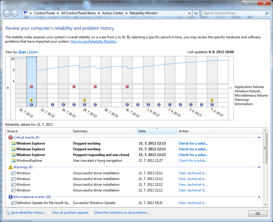Screen dimensions: 273x222
Task: Click the warning icon on 7. 8. 2012
Action: (212, 100)
